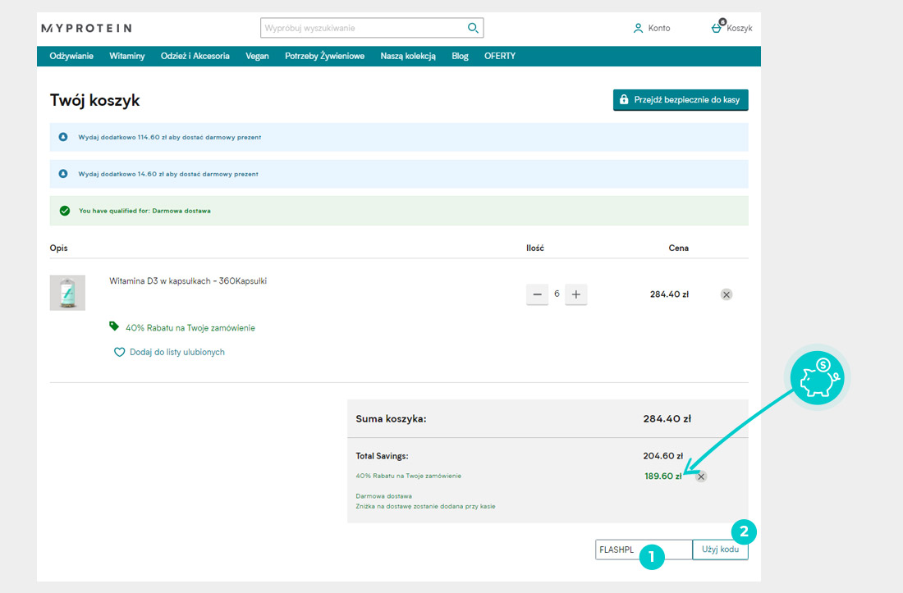Click the Konto account link

pyautogui.click(x=659, y=28)
